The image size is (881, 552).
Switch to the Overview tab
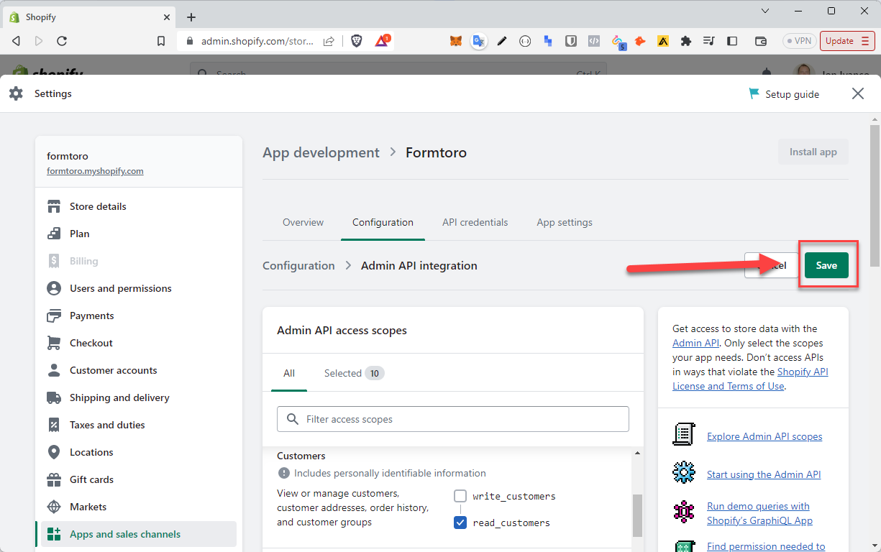pos(303,222)
